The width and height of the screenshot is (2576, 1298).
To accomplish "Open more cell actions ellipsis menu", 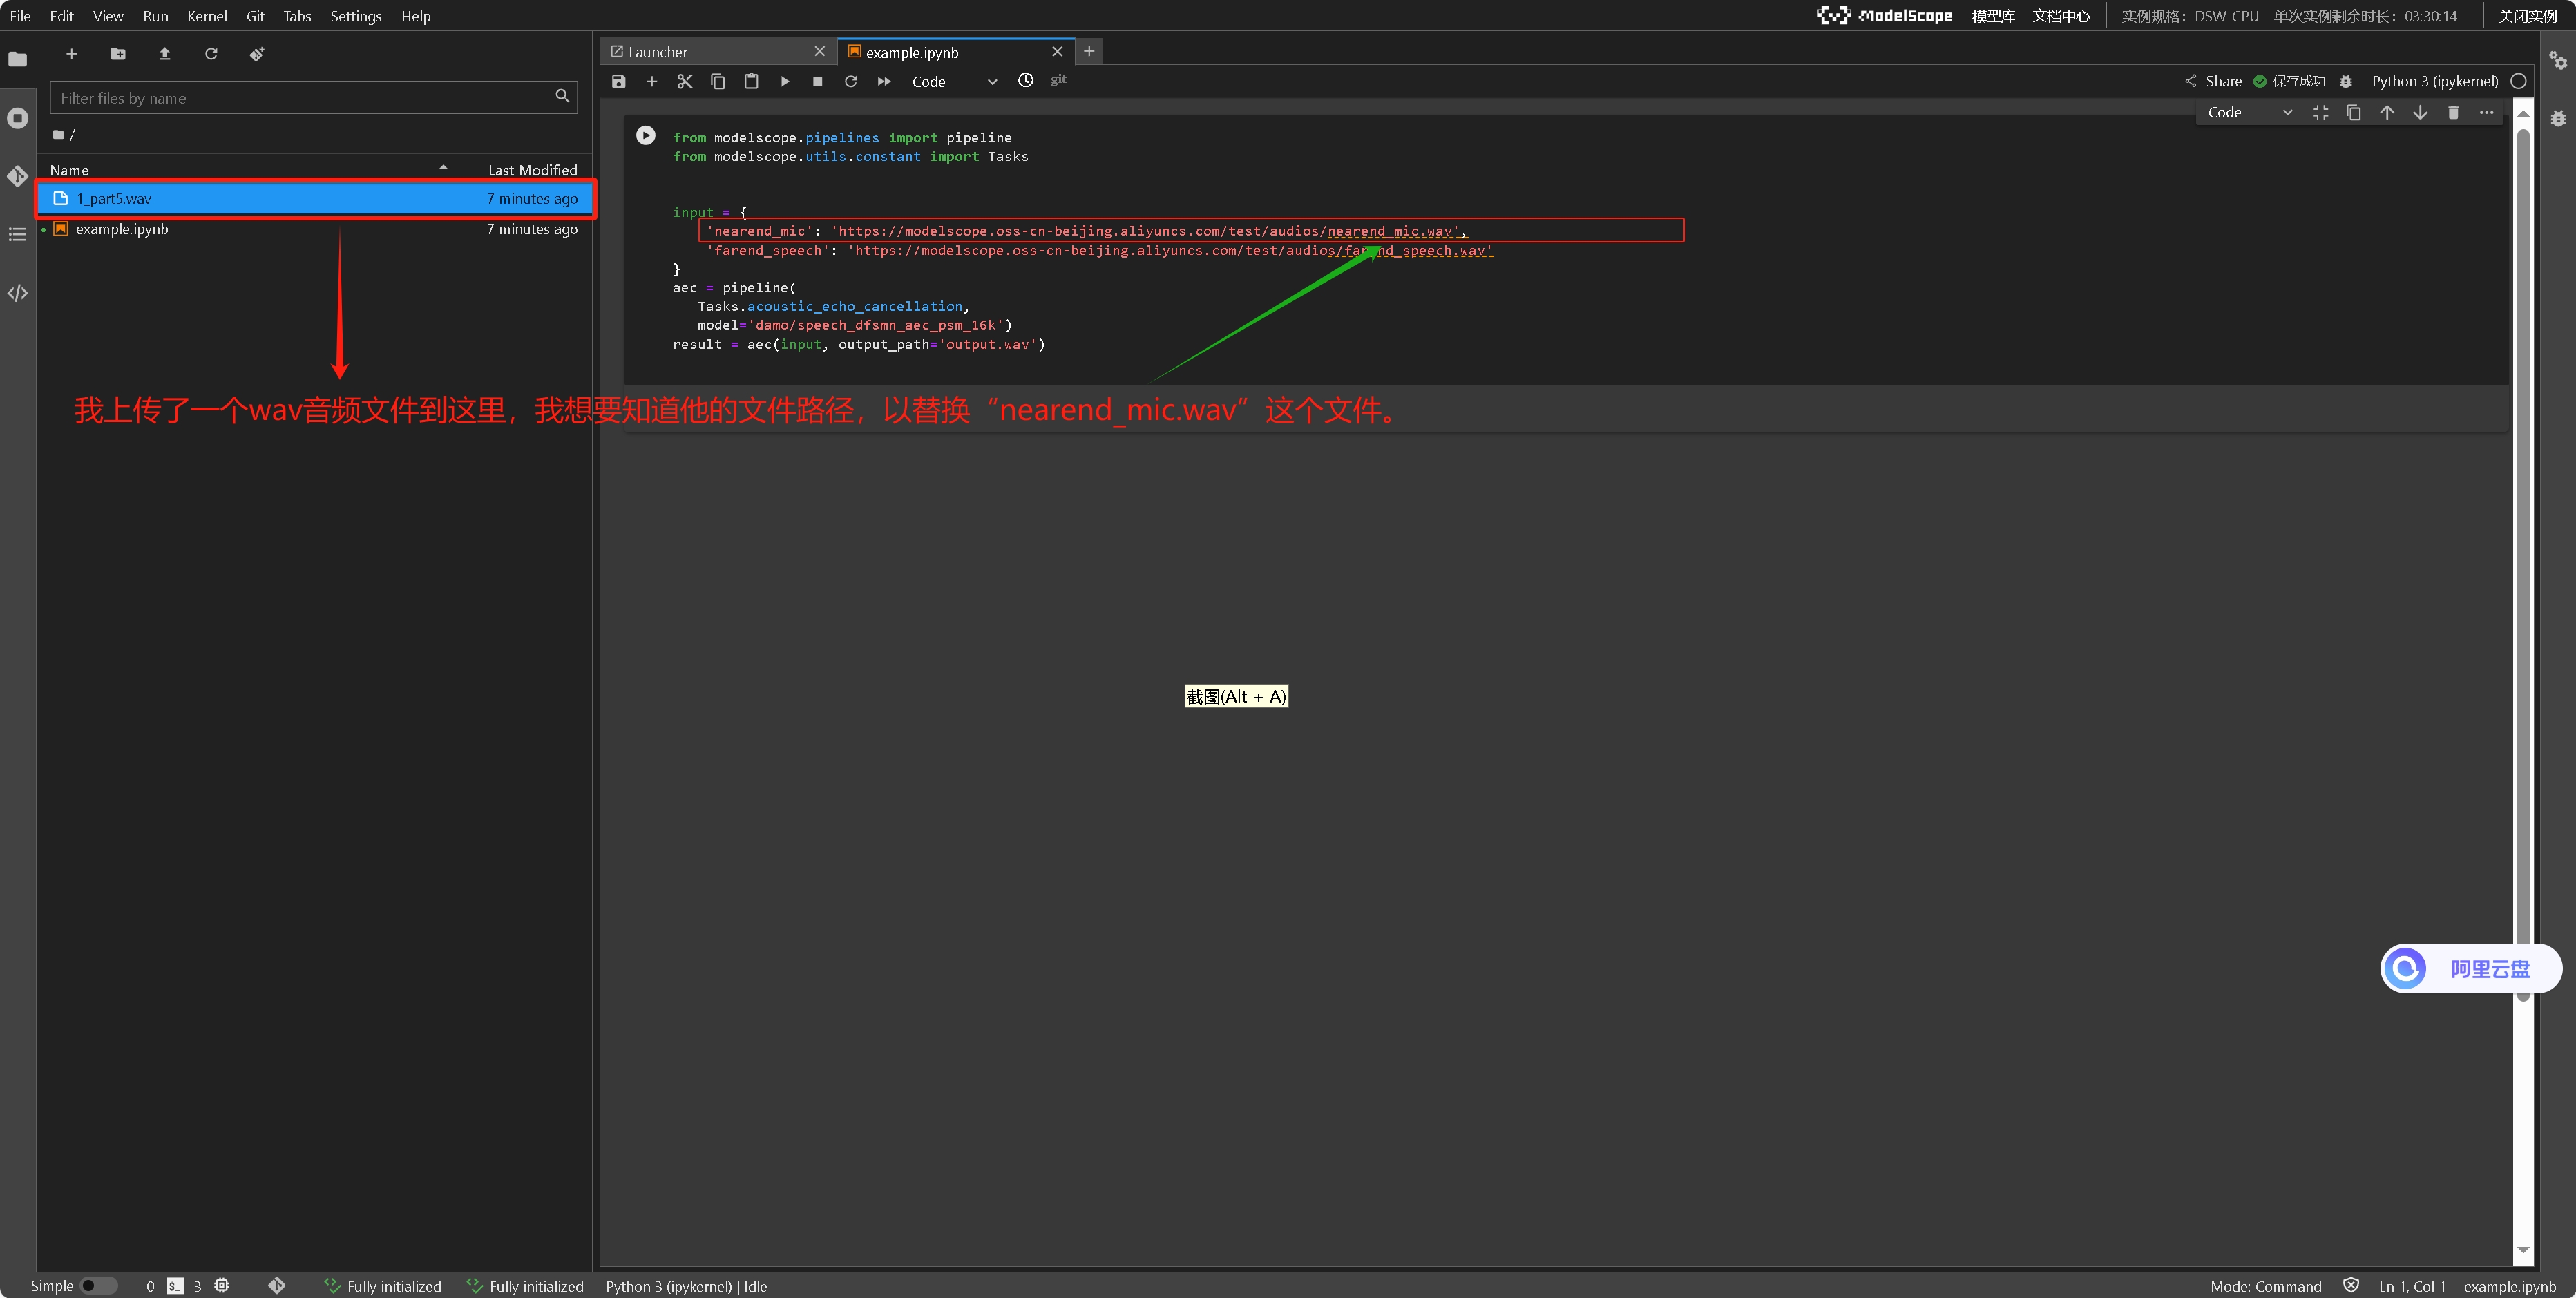I will pyautogui.click(x=2486, y=112).
